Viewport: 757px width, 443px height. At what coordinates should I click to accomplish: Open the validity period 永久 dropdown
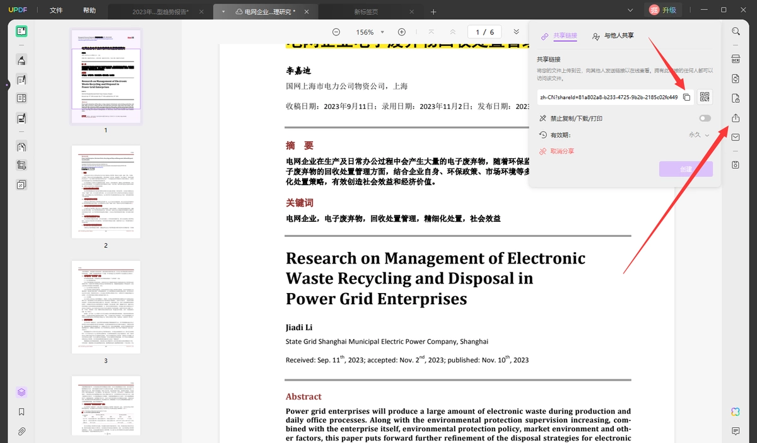pos(699,135)
